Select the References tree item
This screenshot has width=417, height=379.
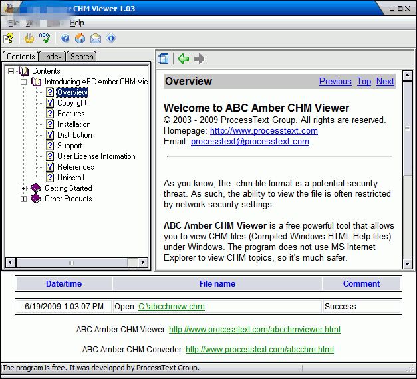click(76, 167)
